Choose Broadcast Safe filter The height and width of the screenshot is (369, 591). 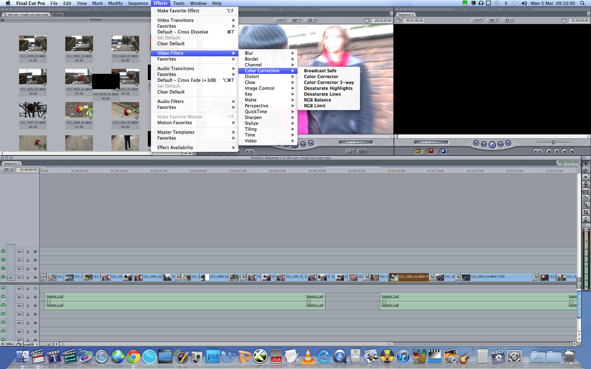click(329, 71)
